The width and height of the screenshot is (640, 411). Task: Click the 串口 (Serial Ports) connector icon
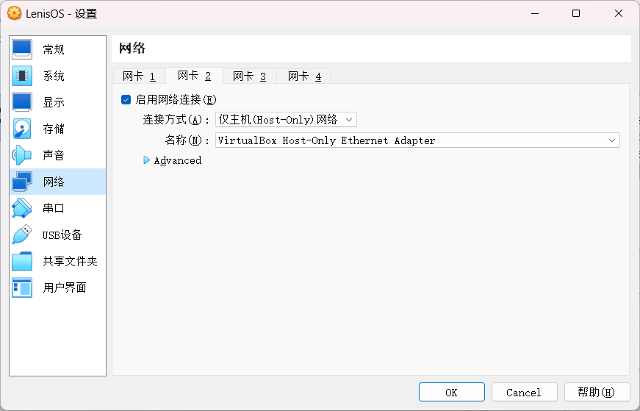point(22,208)
